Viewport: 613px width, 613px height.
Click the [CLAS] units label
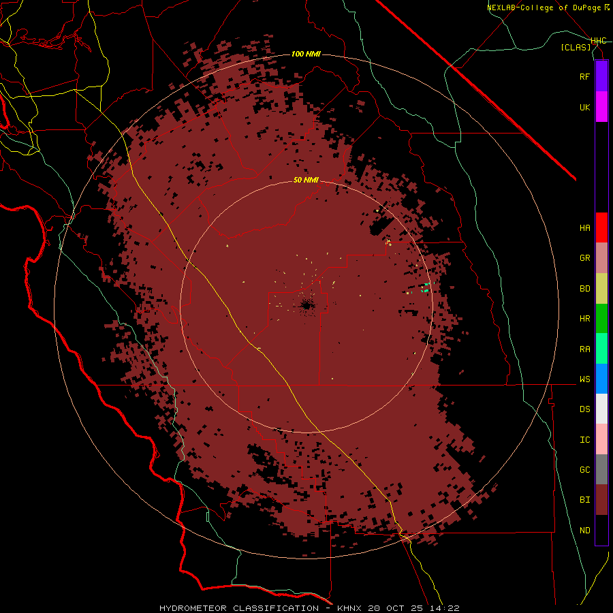click(576, 47)
